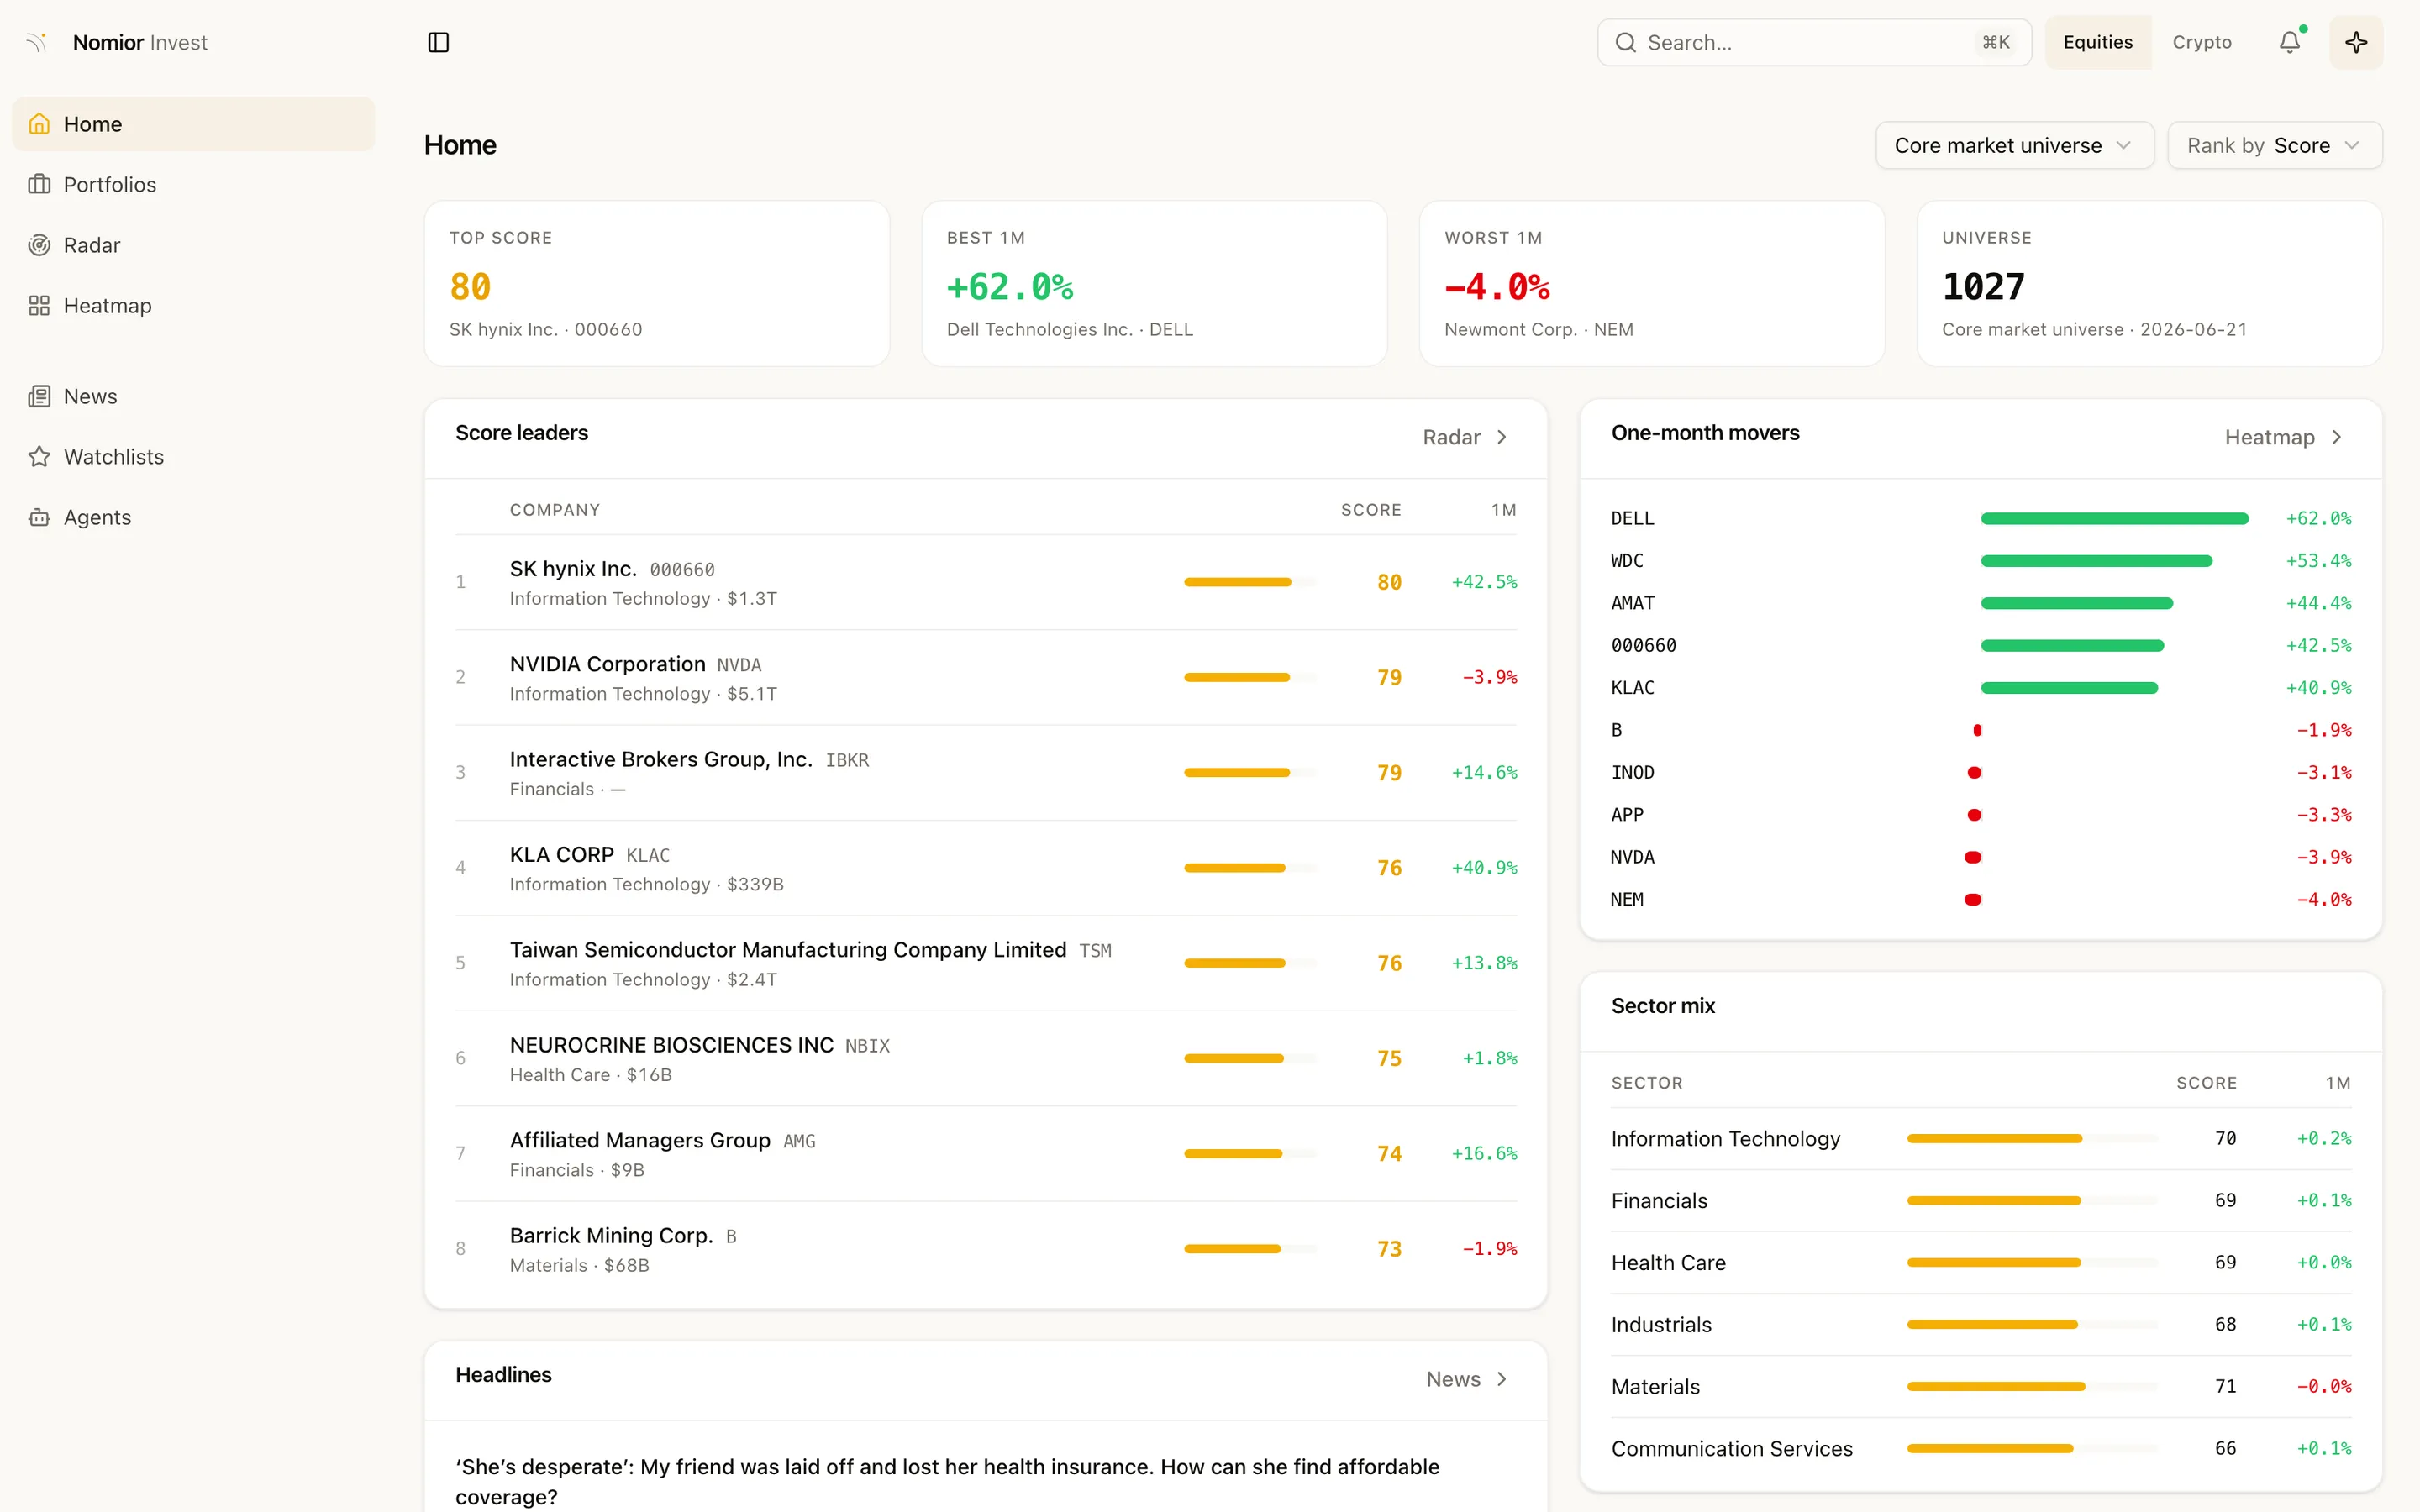Click the Radar target icon in the sidebar
The image size is (2420, 1512).
tap(39, 245)
